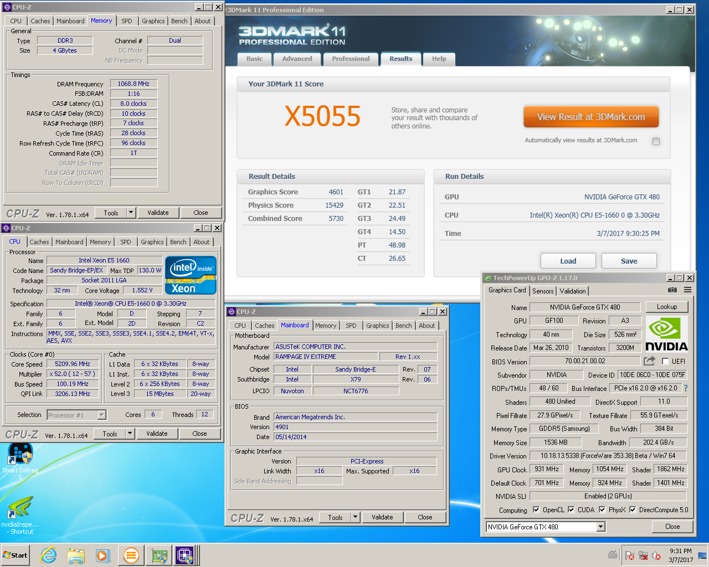Screen dimensions: 709x567
Task: Click the GPU-Z title bar icon
Action: (488, 278)
